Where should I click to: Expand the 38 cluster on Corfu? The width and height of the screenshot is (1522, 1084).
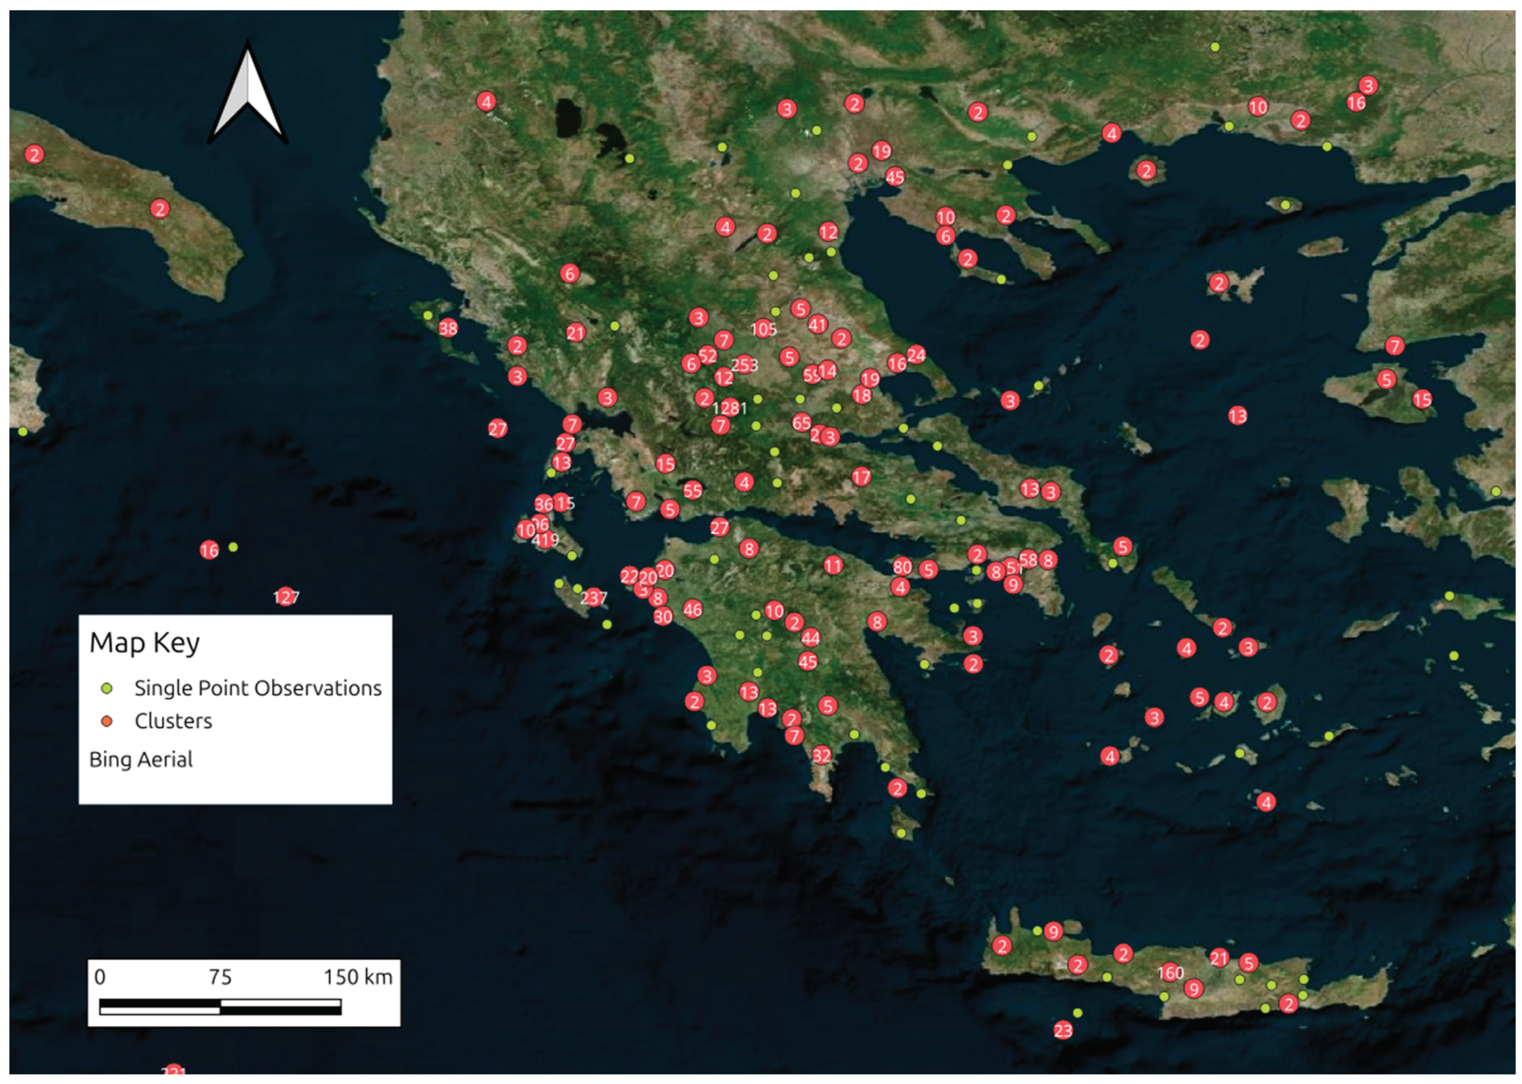447,329
